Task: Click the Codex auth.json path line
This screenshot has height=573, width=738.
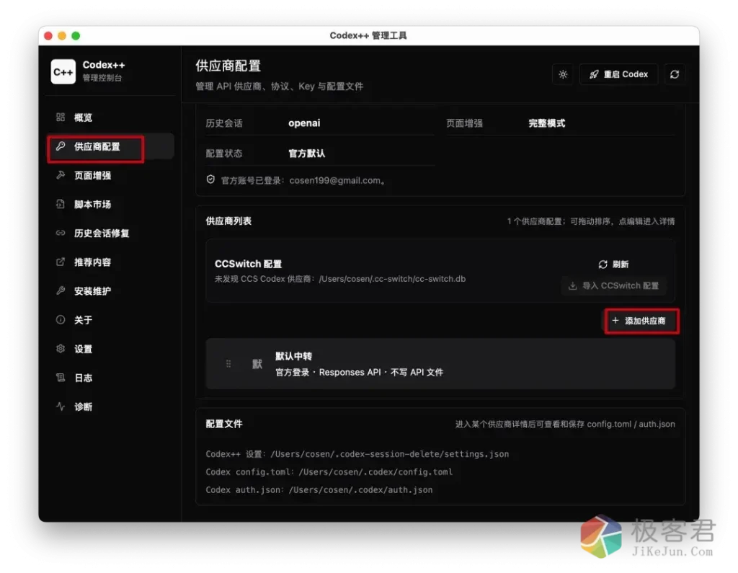Action: [x=319, y=489]
